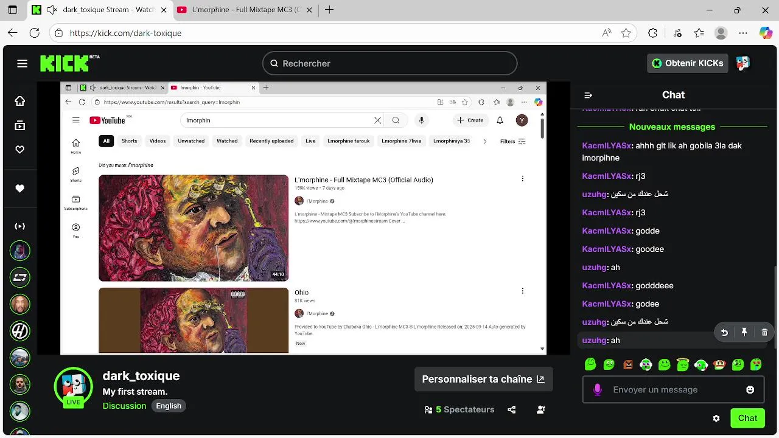Pin uzuhg's last chat message
779x438 pixels.
pos(744,332)
